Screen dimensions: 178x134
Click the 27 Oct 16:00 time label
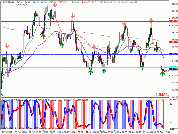(x=35, y=132)
